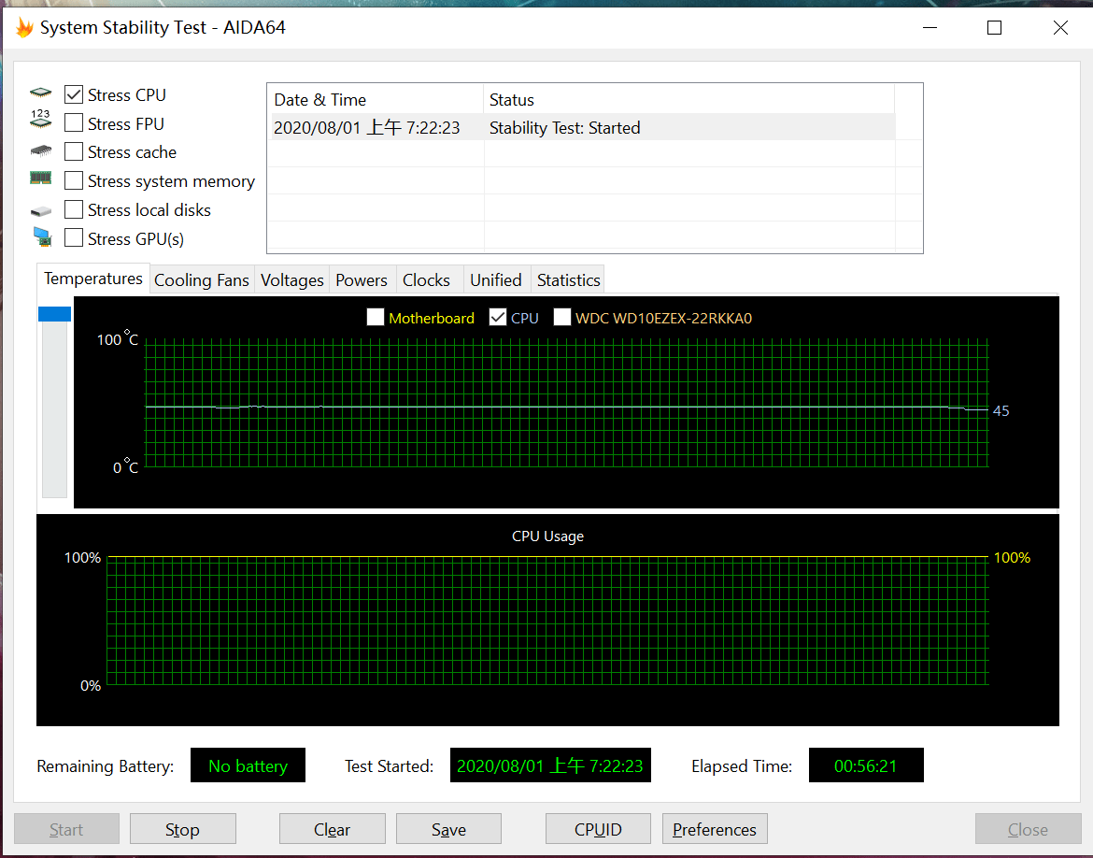
Task: Open the Powers tab
Action: click(x=362, y=279)
